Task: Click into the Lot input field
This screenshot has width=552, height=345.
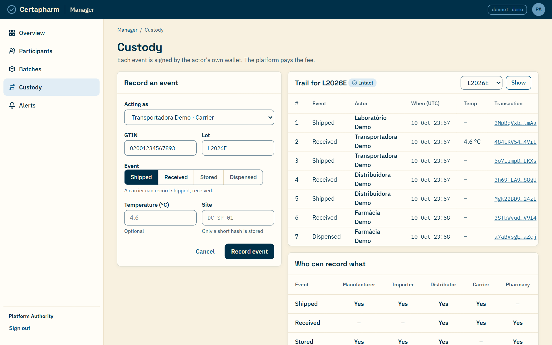Action: (238, 148)
